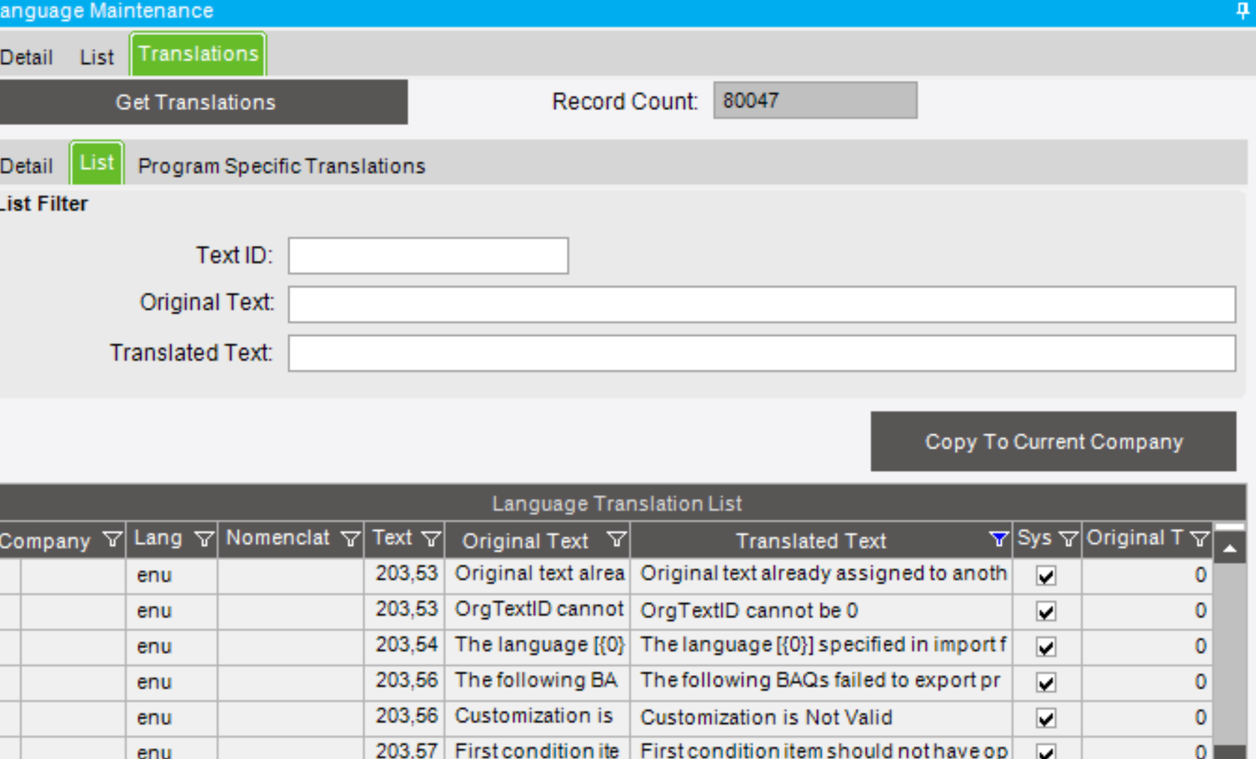Open the active Translated Text filter icon

coord(997,539)
